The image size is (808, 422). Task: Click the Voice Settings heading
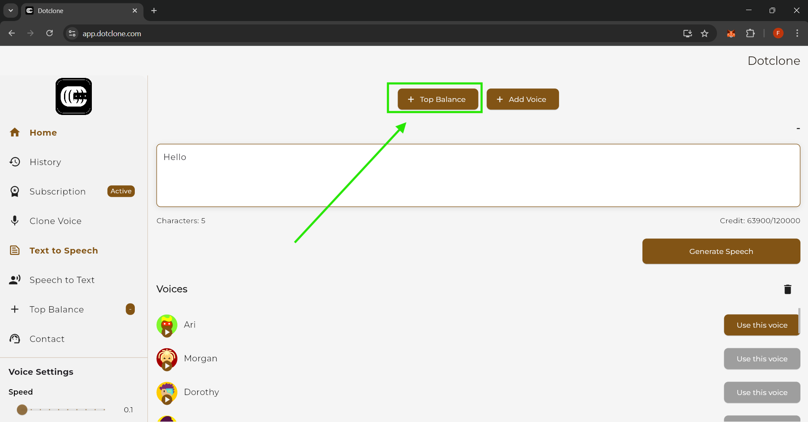click(41, 372)
